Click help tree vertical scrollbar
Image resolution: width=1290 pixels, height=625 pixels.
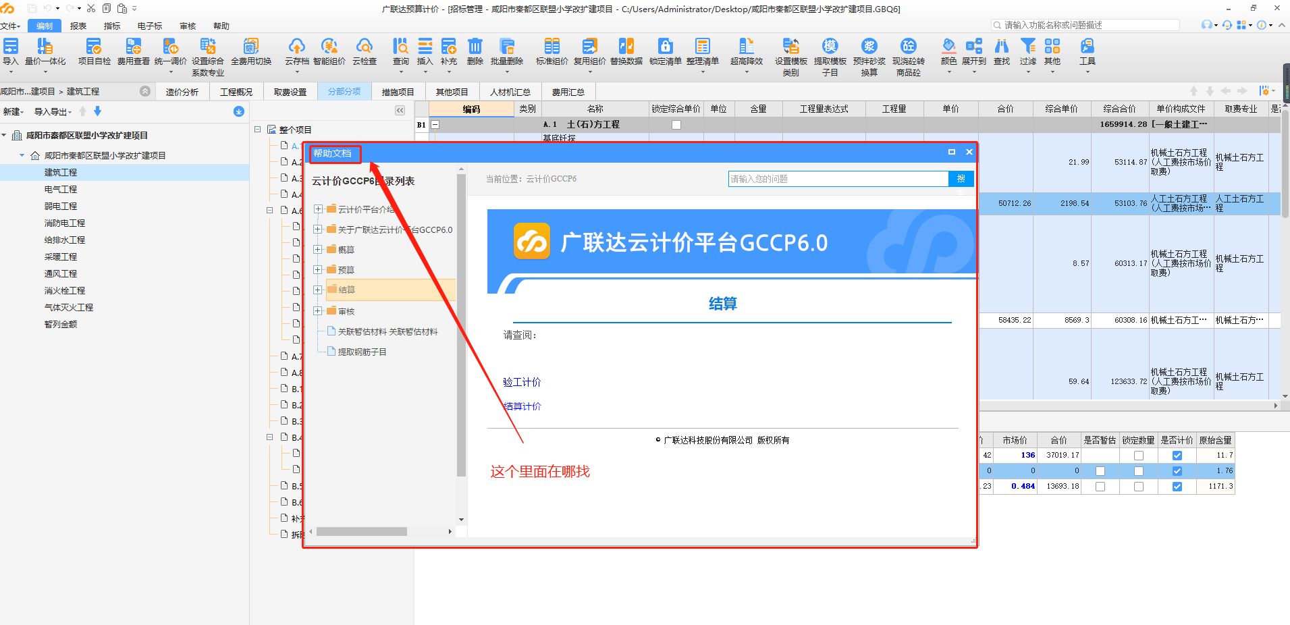[461, 325]
